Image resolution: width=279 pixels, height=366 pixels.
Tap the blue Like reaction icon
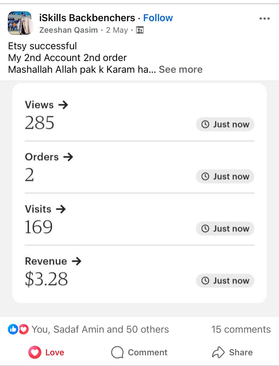coord(13,329)
